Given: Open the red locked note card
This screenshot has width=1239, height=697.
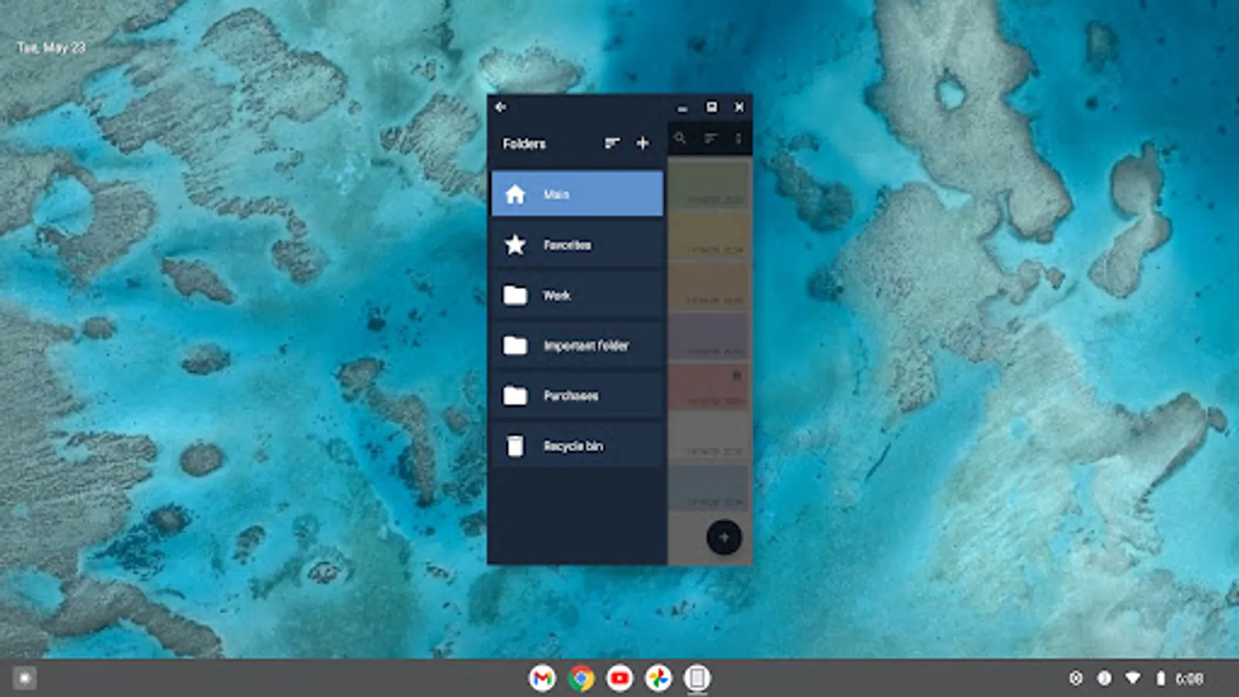Looking at the screenshot, I should point(709,386).
